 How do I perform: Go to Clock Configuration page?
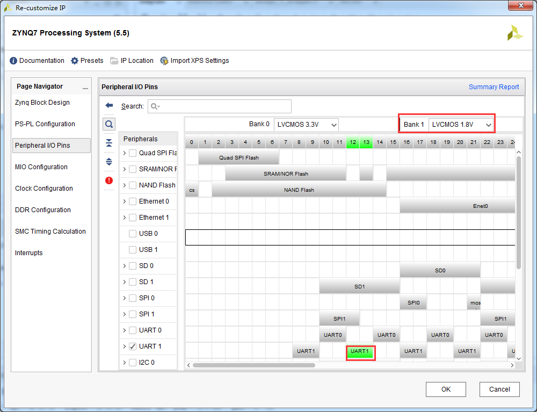coord(44,189)
